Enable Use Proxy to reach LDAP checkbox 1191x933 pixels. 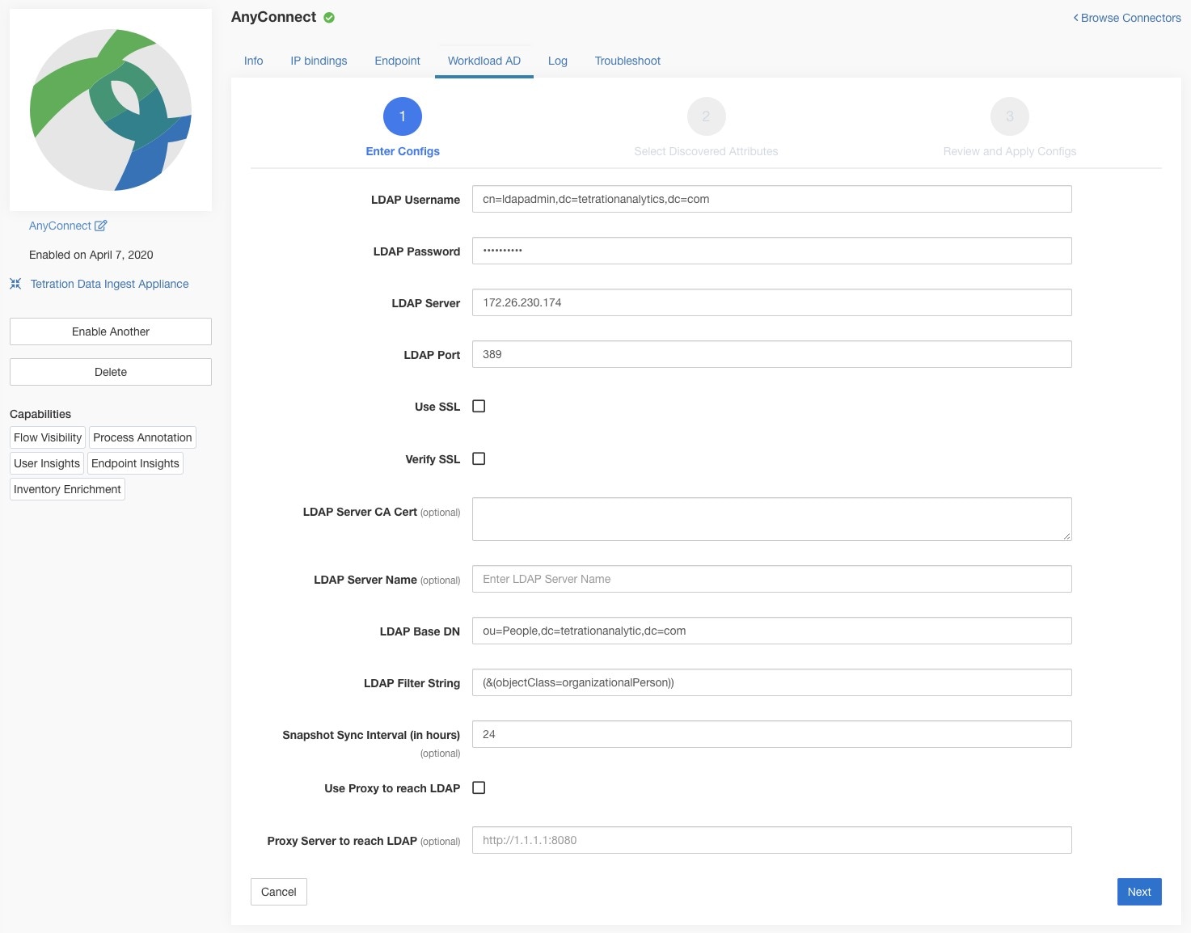point(479,787)
